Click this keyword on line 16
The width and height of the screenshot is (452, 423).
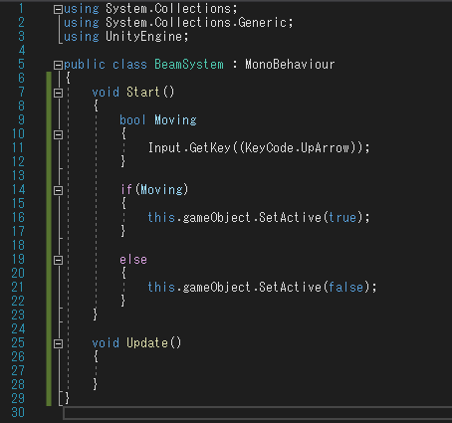tap(161, 217)
